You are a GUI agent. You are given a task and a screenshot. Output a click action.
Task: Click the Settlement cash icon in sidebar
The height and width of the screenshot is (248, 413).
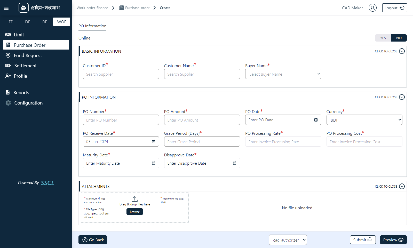click(8, 66)
